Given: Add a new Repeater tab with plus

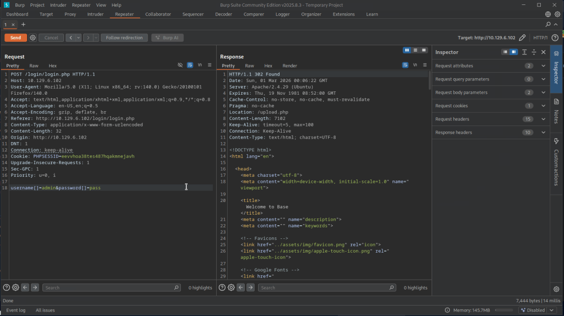Looking at the screenshot, I should click(23, 25).
